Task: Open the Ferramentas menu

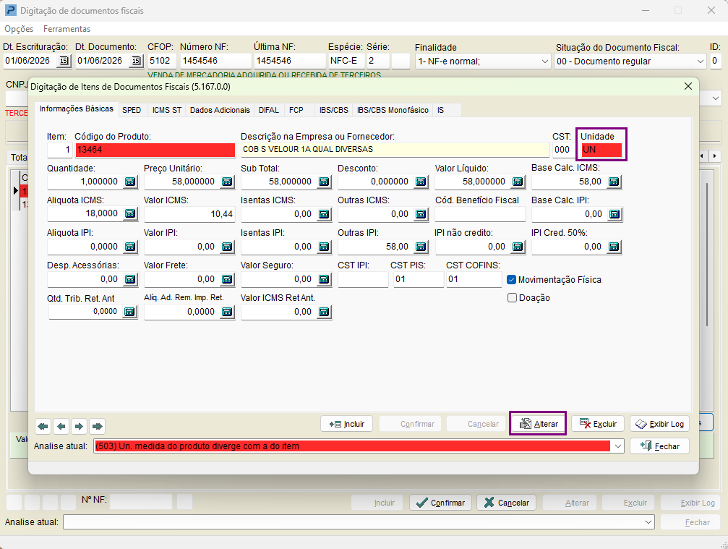Action: pos(67,29)
